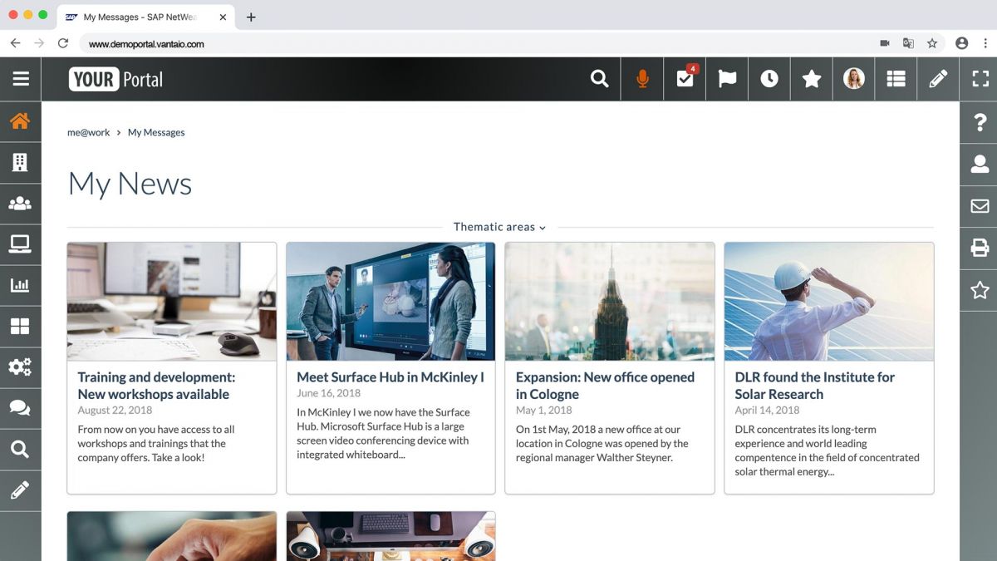Open browser three-dot menu

tap(985, 43)
